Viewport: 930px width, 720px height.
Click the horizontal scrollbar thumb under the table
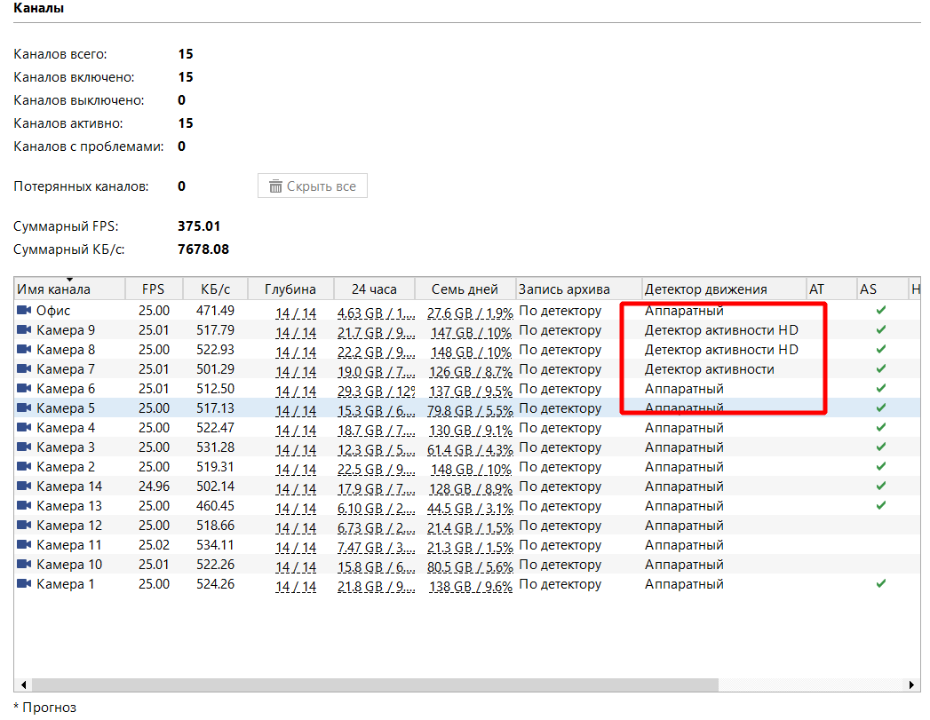(x=373, y=685)
